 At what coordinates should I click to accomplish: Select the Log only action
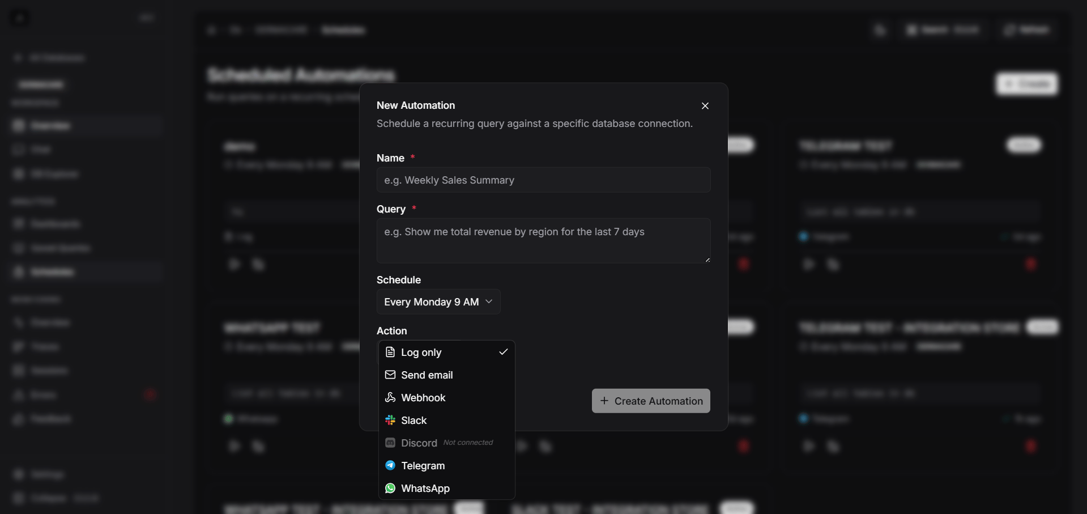pos(446,352)
